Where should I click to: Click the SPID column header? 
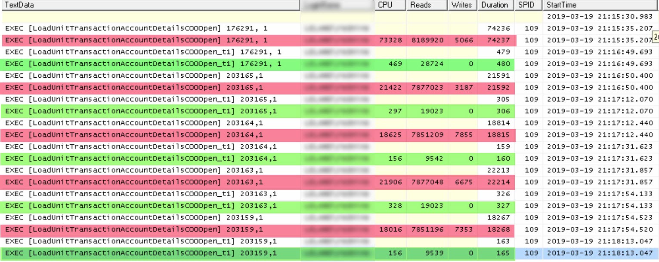click(528, 5)
